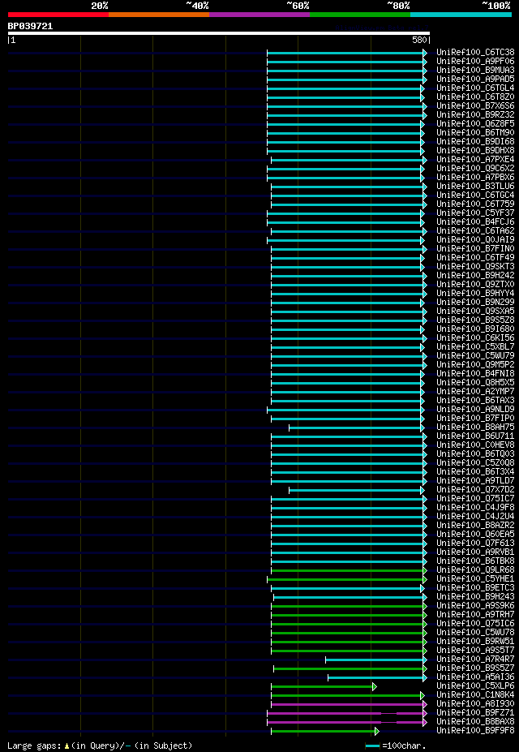Click the green ~80% legend segment
This screenshot has width=519, height=752.
[360, 15]
